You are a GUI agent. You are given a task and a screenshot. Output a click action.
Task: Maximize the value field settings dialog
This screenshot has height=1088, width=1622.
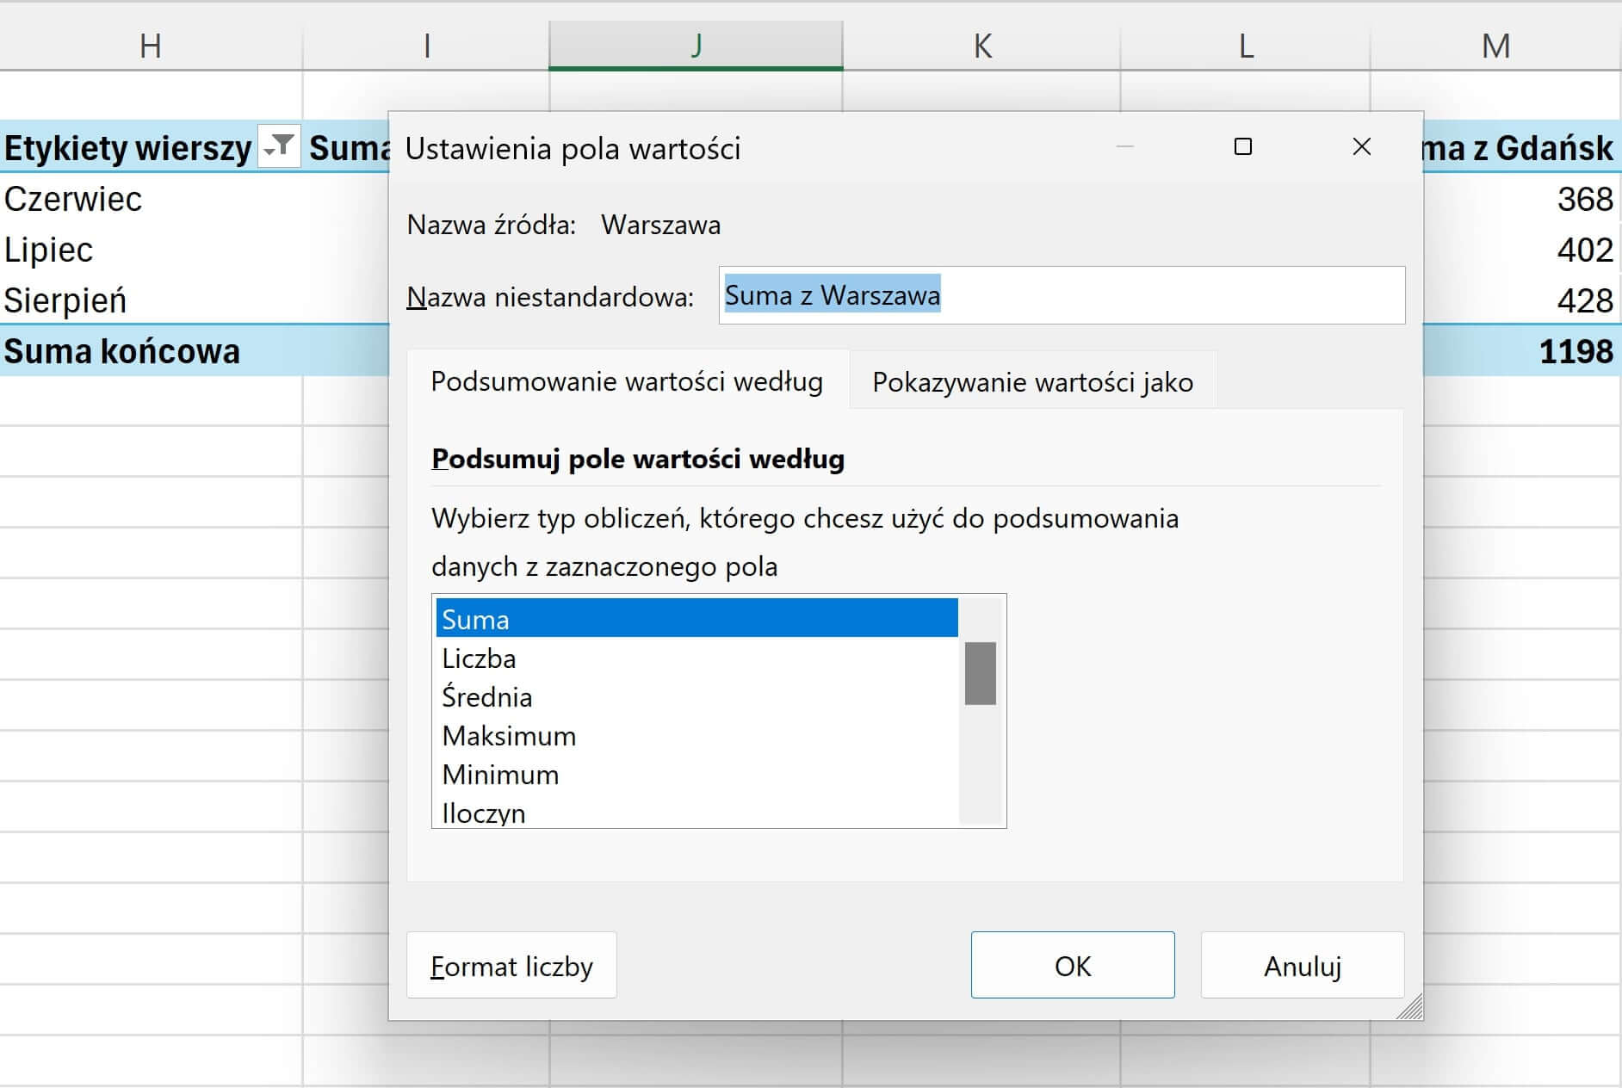[x=1242, y=147]
